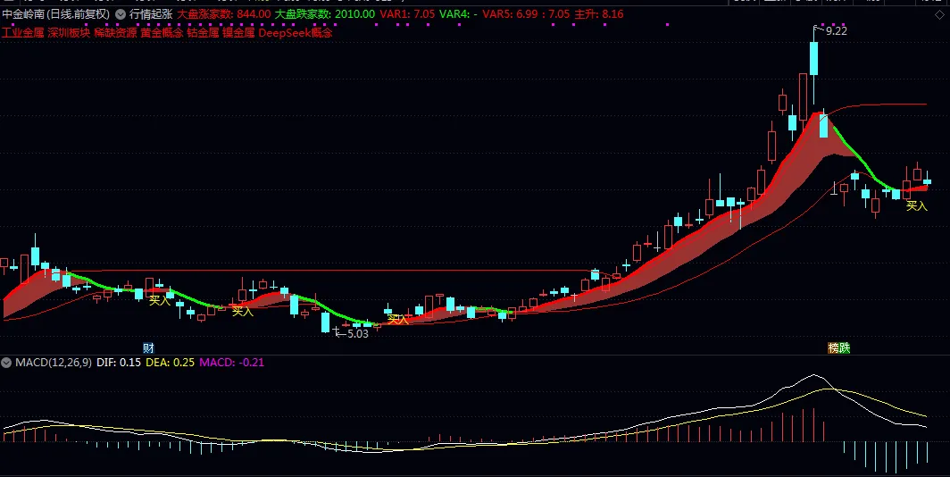Click the 行情起涨 indicator name
Viewport: 950px width, 477px height.
click(151, 14)
